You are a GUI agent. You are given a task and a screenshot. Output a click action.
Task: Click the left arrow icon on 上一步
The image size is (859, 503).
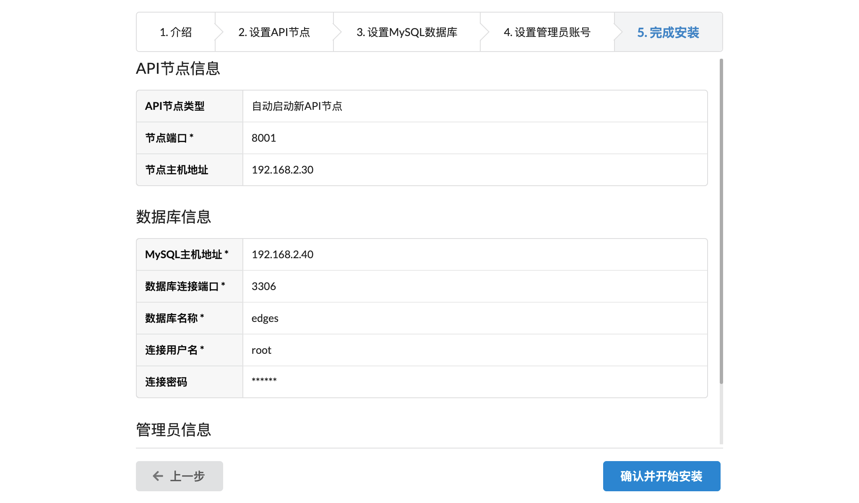[x=158, y=476]
